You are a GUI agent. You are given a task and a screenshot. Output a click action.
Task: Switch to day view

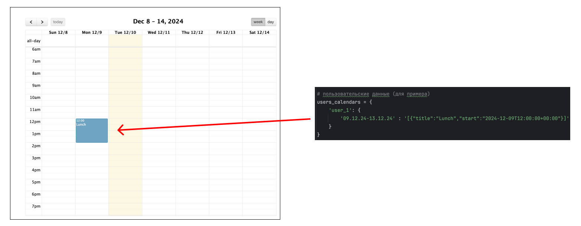point(271,22)
